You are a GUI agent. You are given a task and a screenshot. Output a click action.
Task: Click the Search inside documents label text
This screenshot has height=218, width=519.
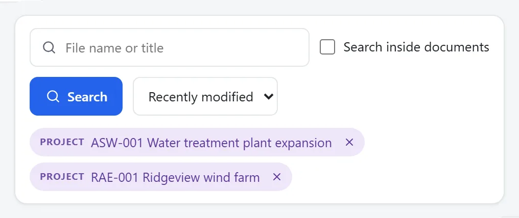coord(416,47)
